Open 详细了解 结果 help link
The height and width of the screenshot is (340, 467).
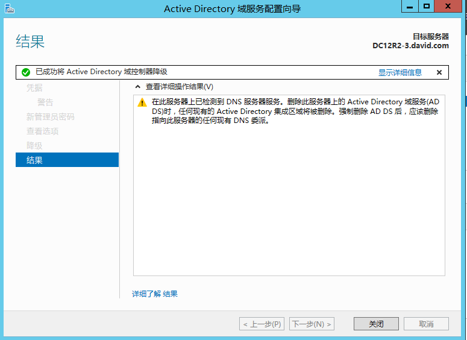point(155,294)
